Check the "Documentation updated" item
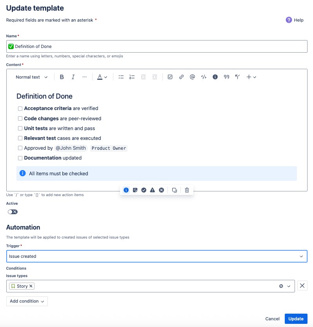The width and height of the screenshot is (313, 327). (x=20, y=158)
